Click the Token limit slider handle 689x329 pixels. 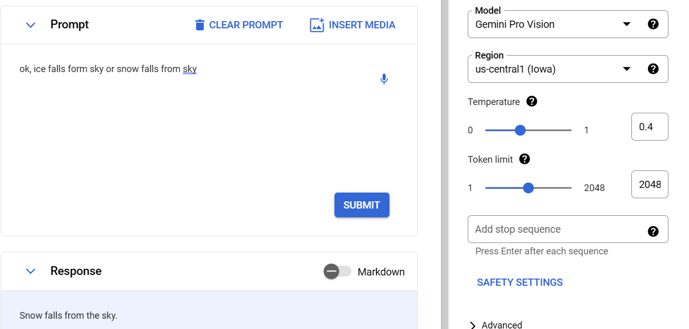coord(528,188)
